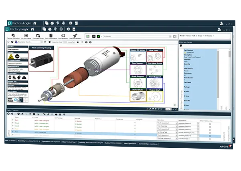The width and height of the screenshot is (241, 171).
Task: Open Unit Genealogy tool
Action: pos(63,36)
